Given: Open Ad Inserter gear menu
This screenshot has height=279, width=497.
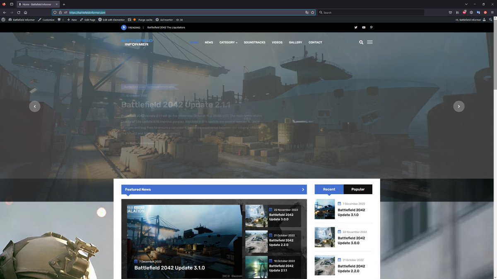Looking at the screenshot, I should pos(164,19).
